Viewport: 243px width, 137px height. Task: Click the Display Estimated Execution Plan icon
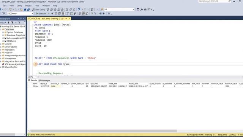pyautogui.click(x=56, y=14)
